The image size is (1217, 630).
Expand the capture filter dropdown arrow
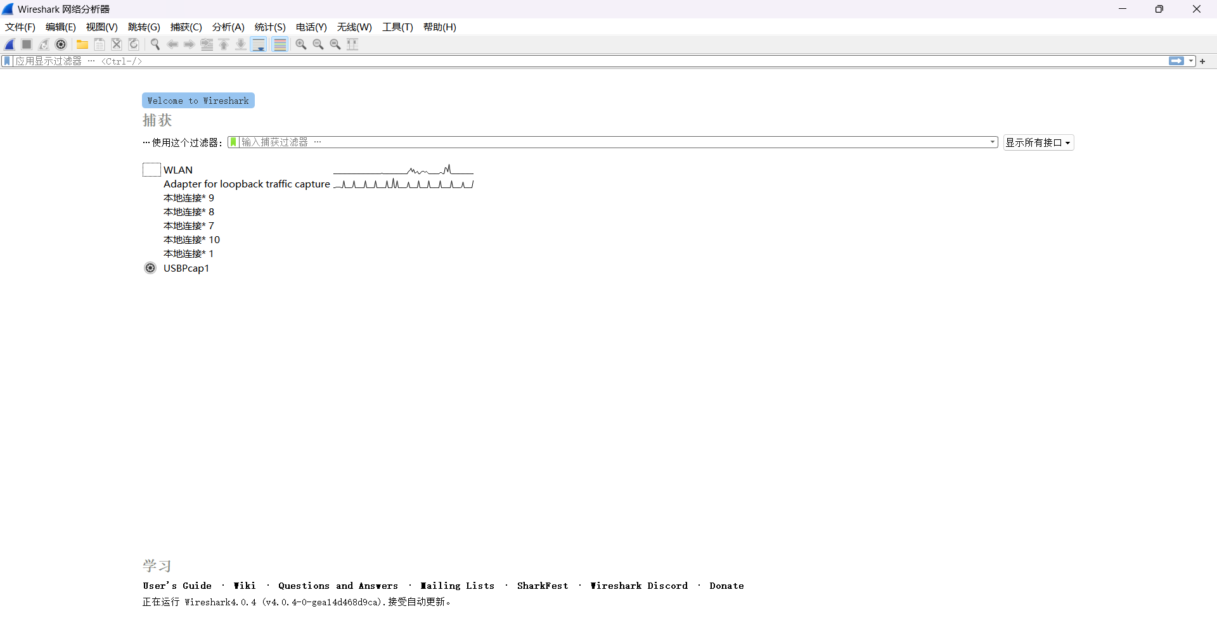(993, 142)
